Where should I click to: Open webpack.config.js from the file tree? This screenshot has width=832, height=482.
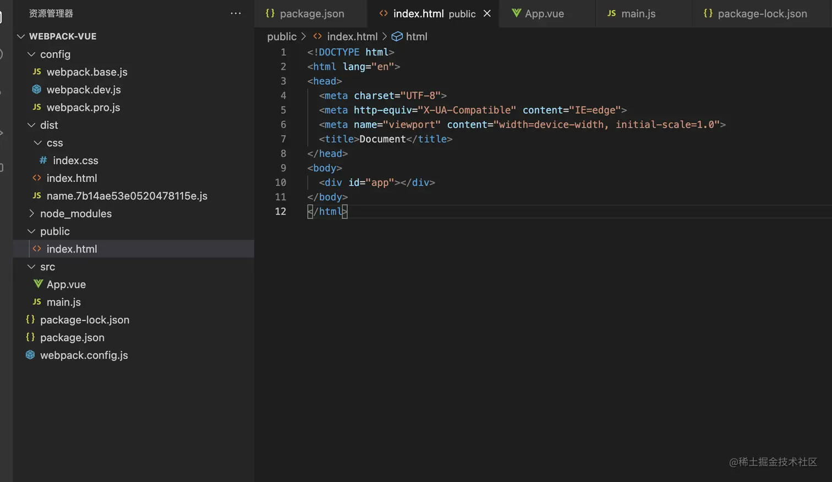coord(84,355)
